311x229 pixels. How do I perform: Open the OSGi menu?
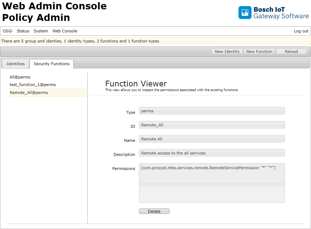tap(7, 31)
